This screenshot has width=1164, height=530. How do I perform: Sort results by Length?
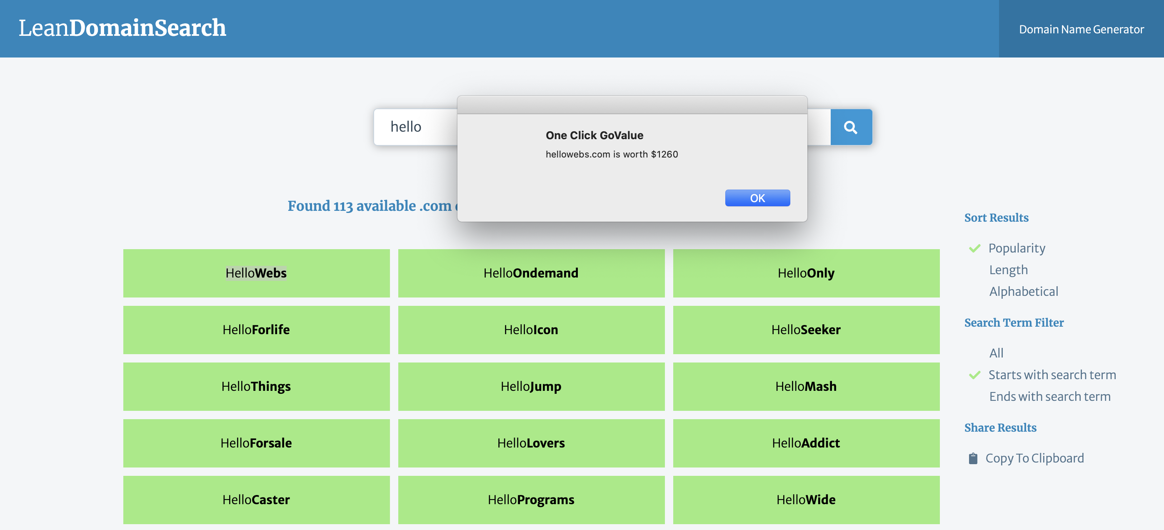1008,270
